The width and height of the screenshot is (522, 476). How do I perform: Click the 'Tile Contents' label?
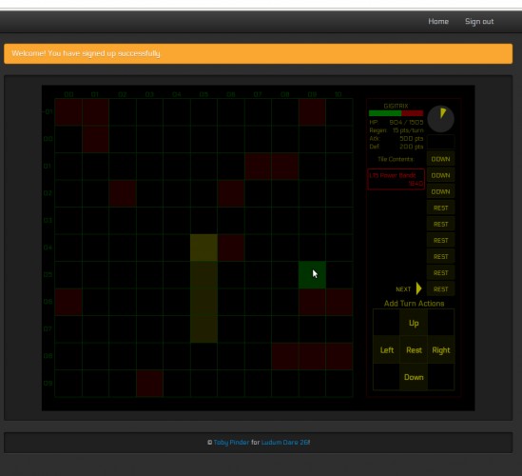396,159
